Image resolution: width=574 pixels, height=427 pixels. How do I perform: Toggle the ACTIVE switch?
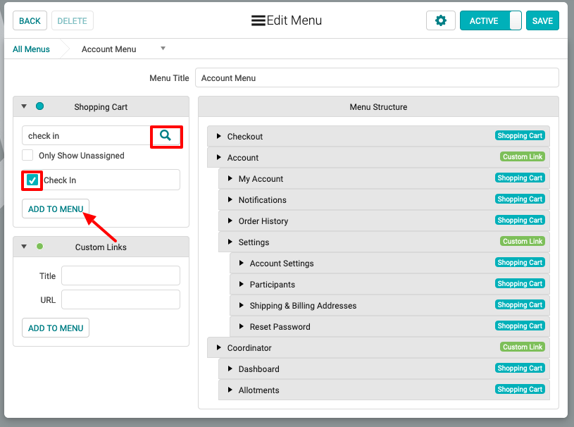pyautogui.click(x=490, y=20)
